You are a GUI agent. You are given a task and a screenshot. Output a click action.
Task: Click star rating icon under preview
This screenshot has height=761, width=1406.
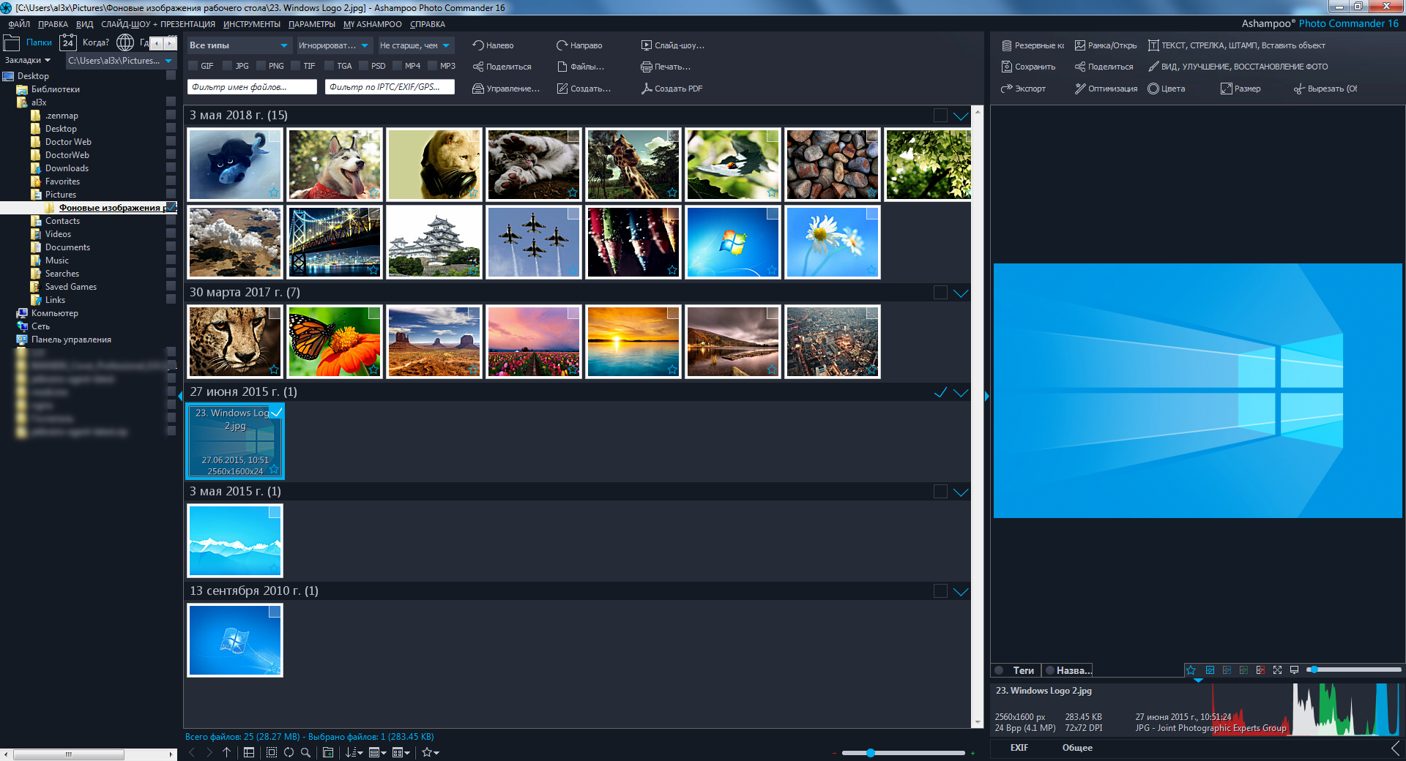(1191, 670)
